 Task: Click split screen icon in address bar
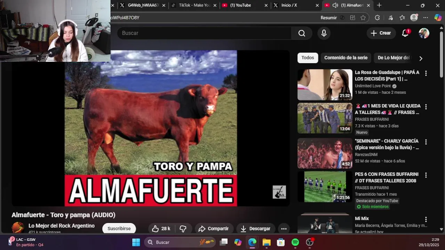pyautogui.click(x=353, y=18)
